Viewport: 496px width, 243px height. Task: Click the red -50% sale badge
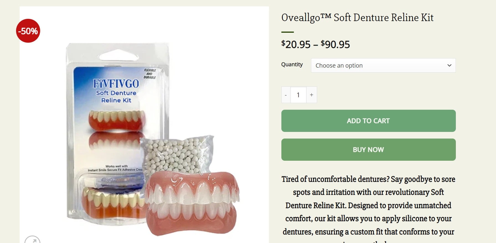(28, 31)
